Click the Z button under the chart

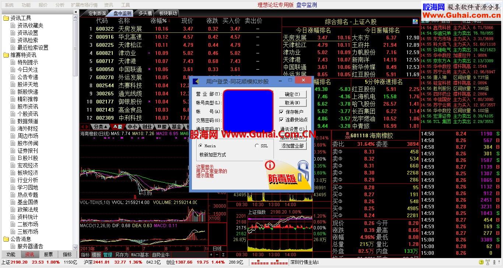(223, 255)
